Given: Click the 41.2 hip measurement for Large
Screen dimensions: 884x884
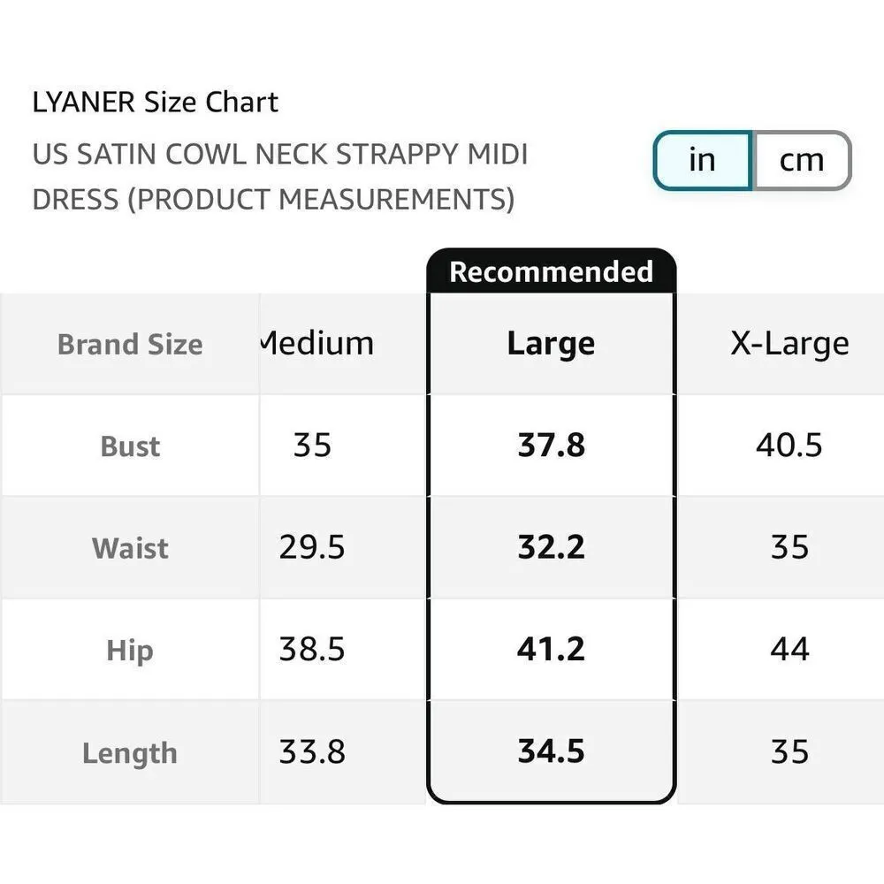Looking at the screenshot, I should (x=551, y=649).
